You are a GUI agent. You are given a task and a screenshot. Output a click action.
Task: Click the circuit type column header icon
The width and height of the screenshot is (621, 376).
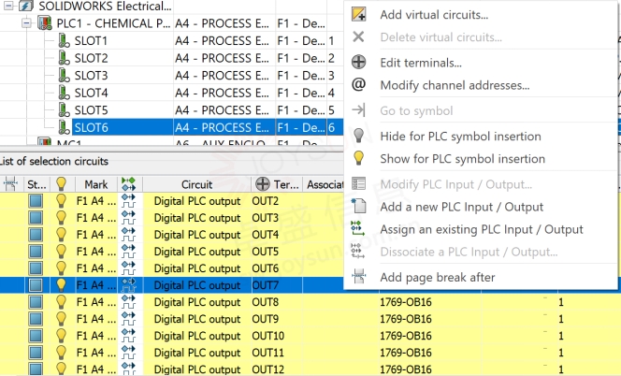pyautogui.click(x=129, y=184)
